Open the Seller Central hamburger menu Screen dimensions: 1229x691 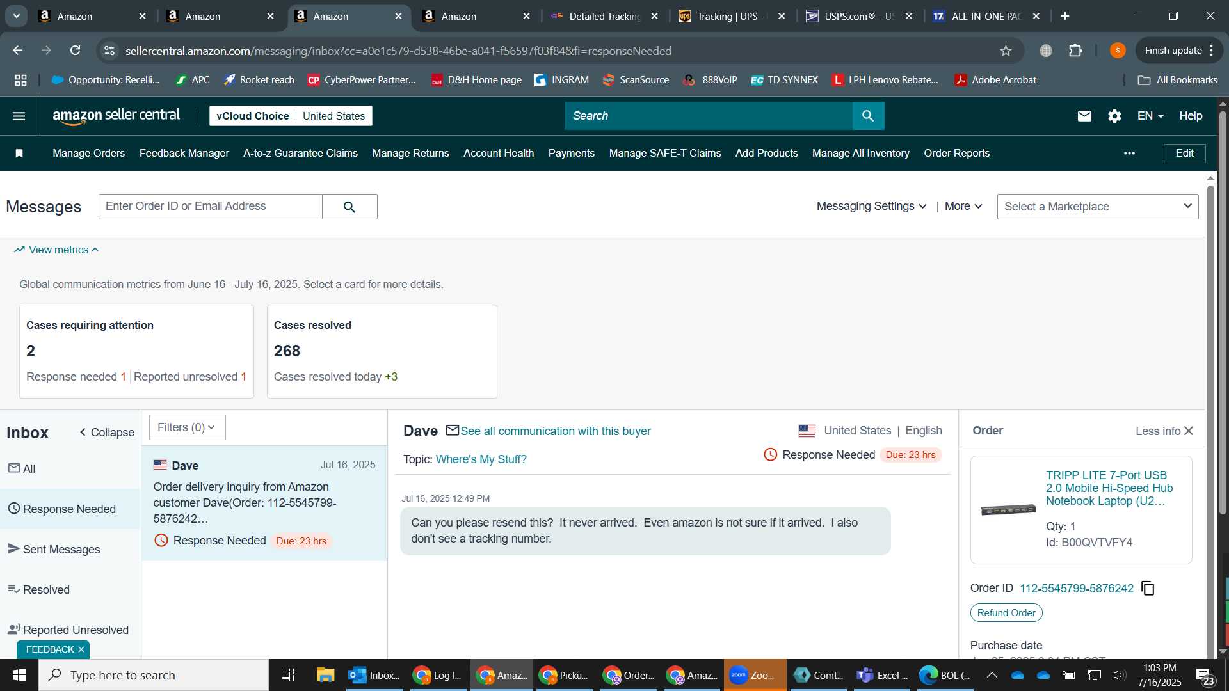[19, 116]
